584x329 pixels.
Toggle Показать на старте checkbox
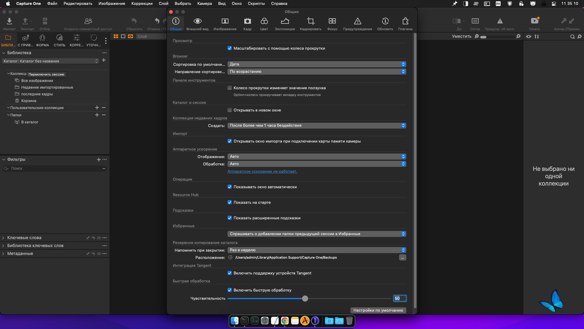[230, 202]
